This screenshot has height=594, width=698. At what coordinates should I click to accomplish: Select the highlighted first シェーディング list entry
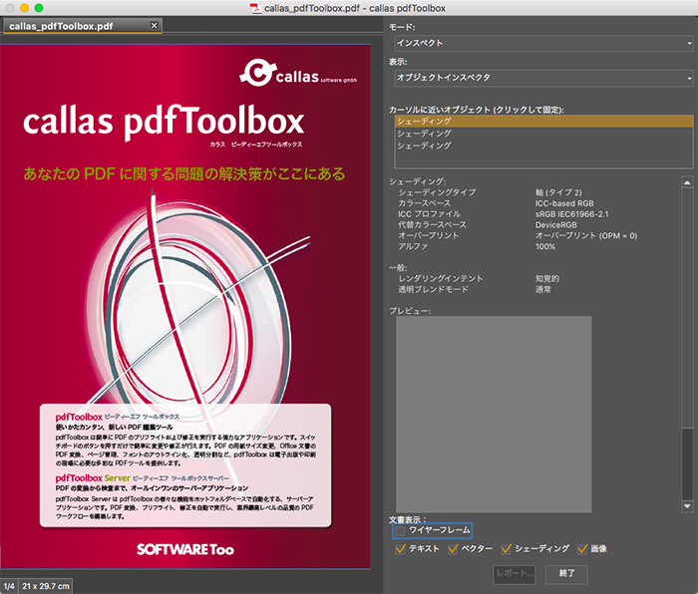click(543, 121)
